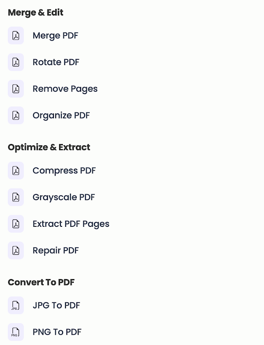The image size is (264, 345).
Task: Select the Organize PDF menu entry
Action: 61,116
